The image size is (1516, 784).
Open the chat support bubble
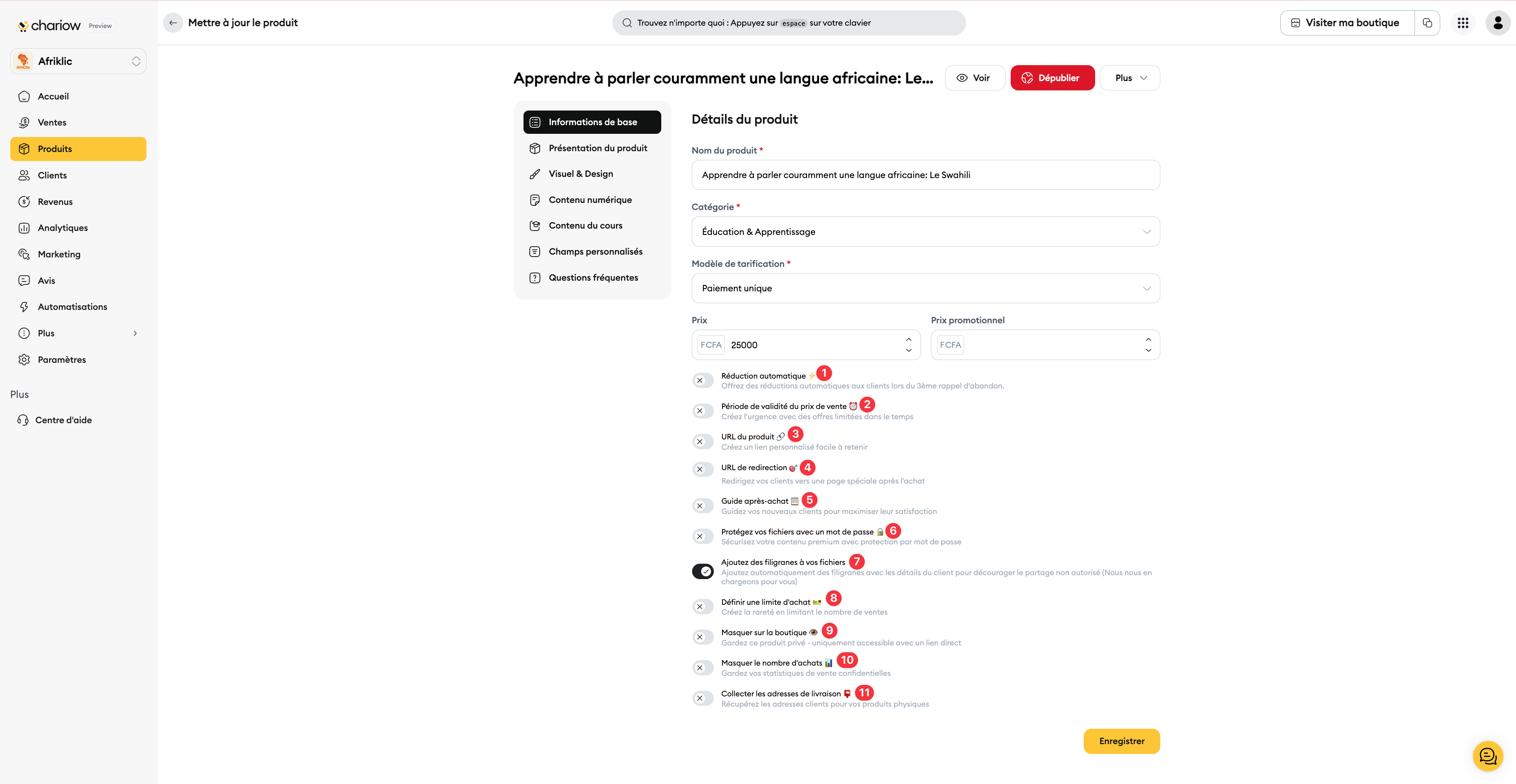pos(1488,756)
